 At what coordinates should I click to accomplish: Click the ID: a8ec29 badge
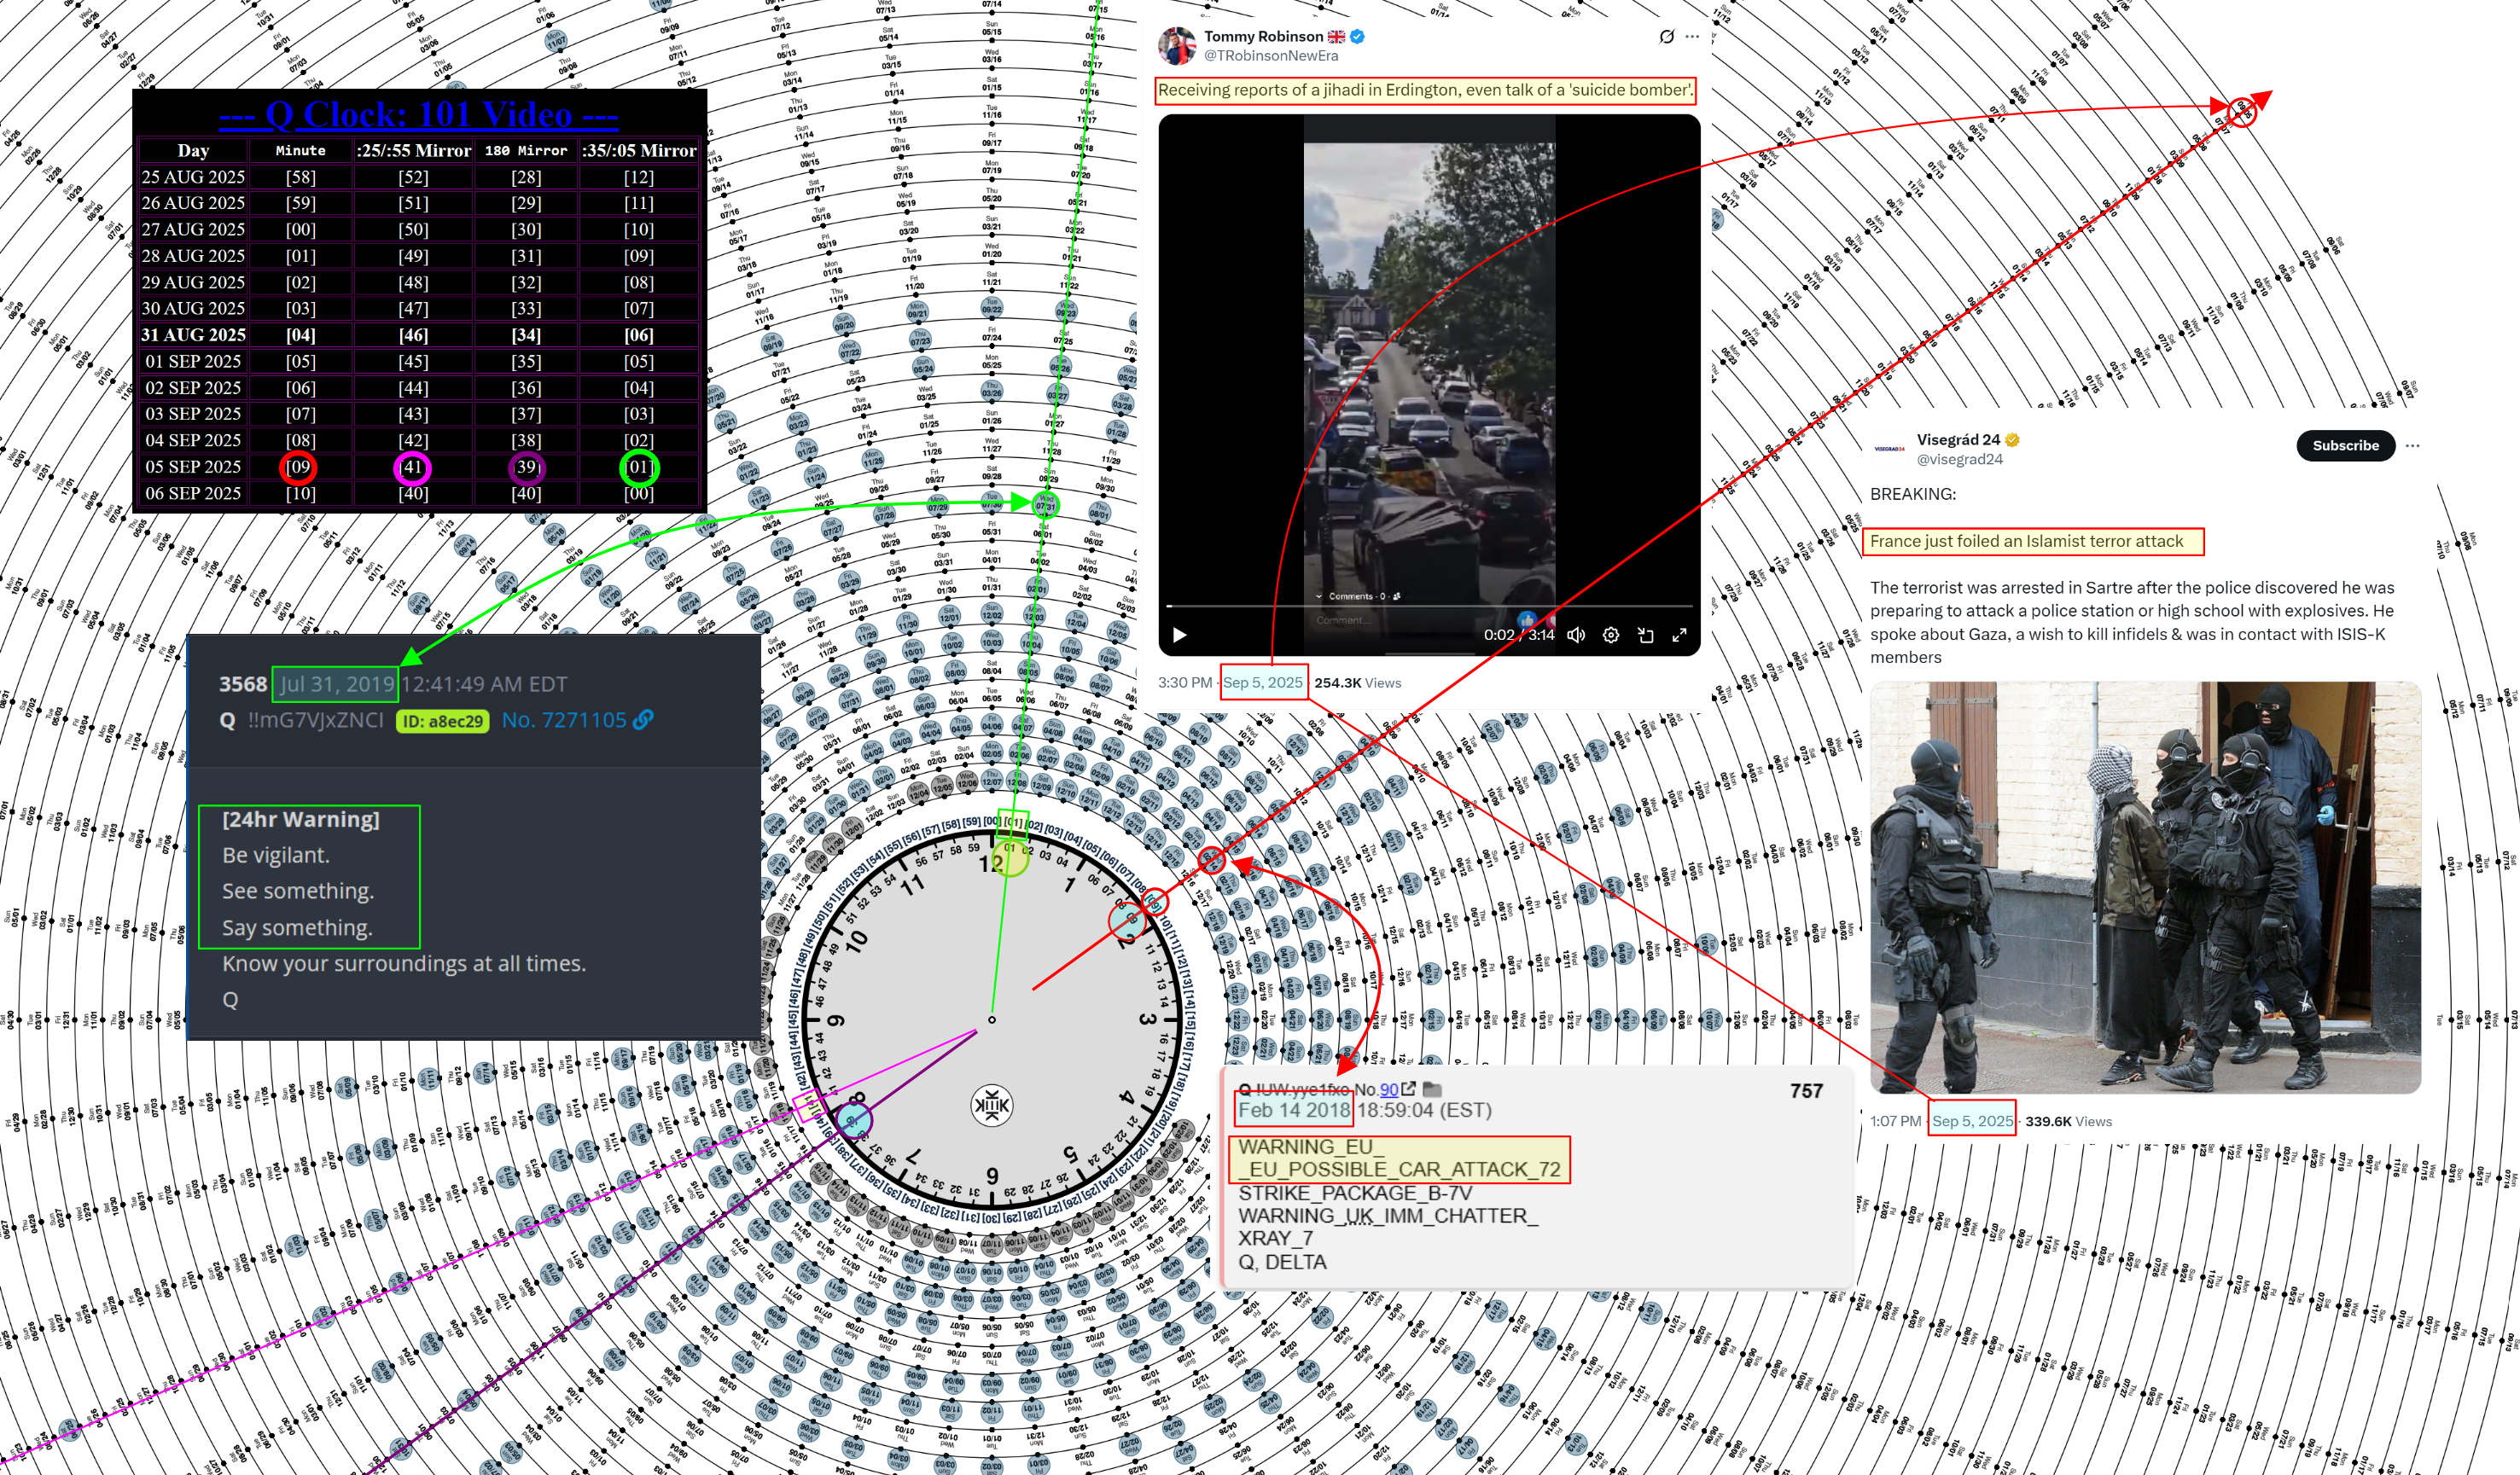pyautogui.click(x=442, y=721)
